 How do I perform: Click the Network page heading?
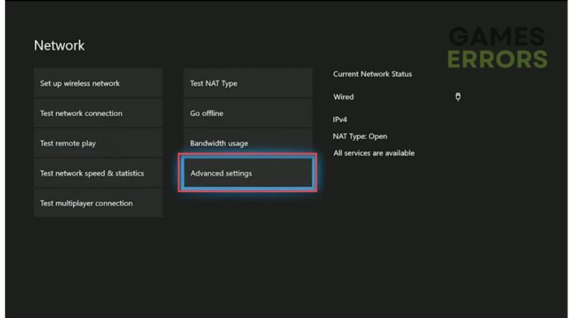(x=59, y=45)
